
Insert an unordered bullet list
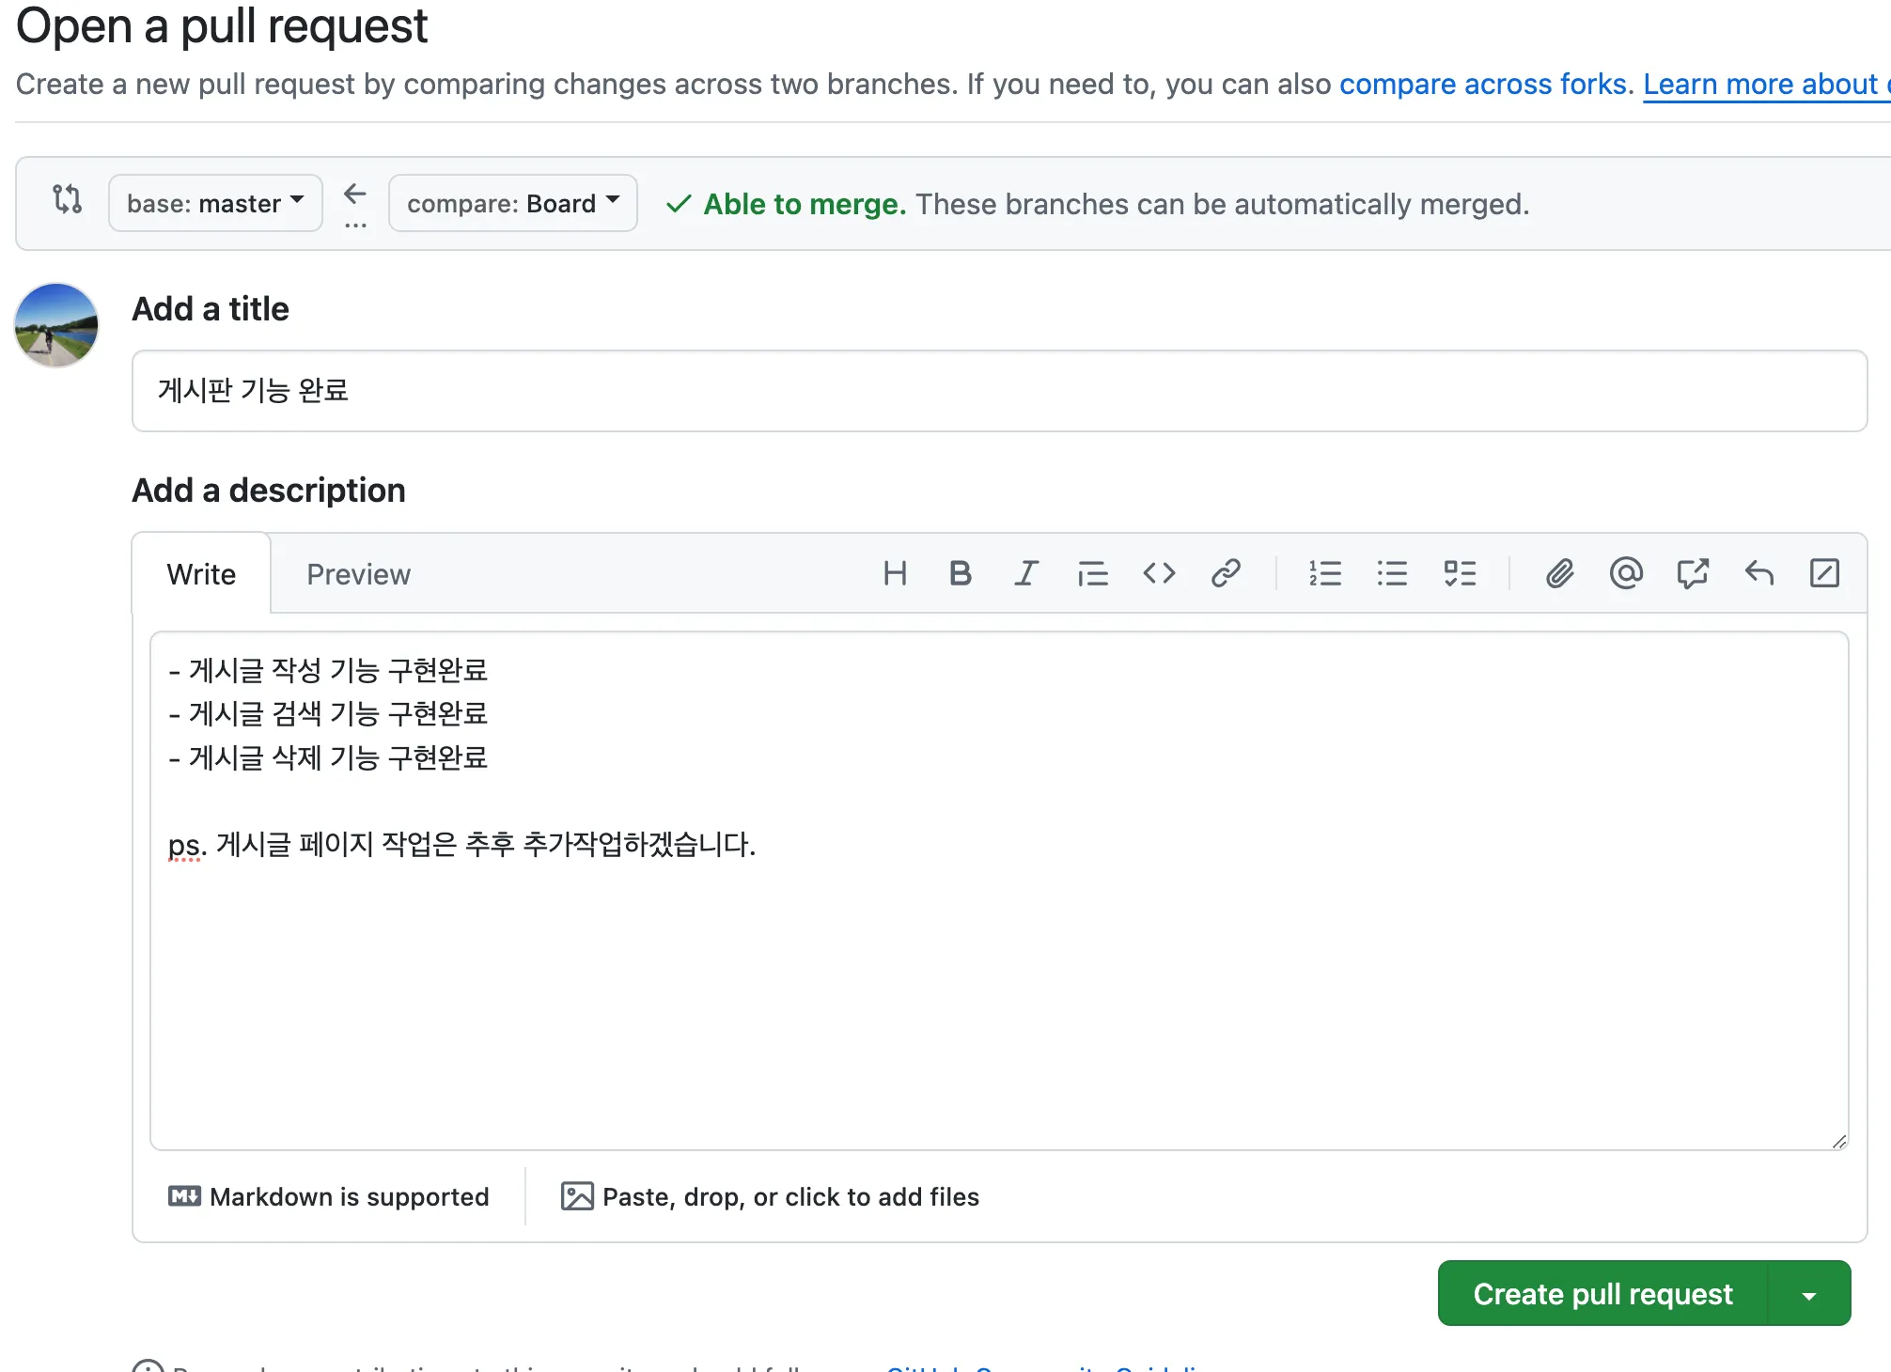(1392, 573)
